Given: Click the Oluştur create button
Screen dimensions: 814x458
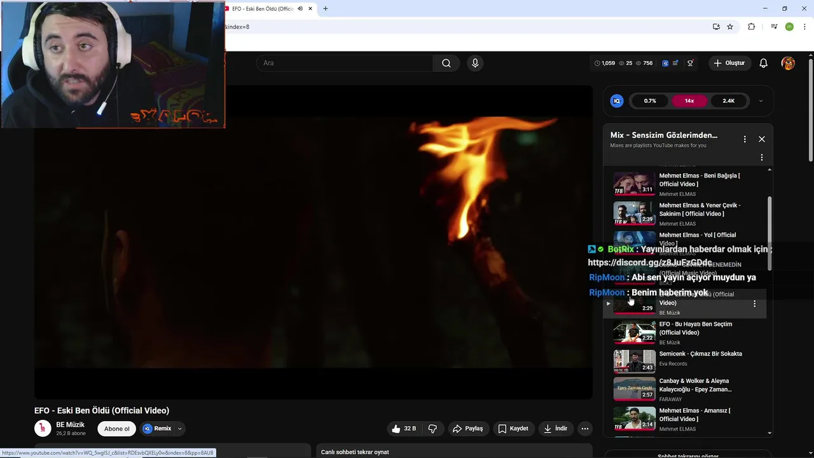Looking at the screenshot, I should (x=729, y=63).
